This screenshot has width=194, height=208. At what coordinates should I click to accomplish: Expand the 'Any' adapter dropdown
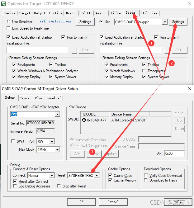pos(58,114)
